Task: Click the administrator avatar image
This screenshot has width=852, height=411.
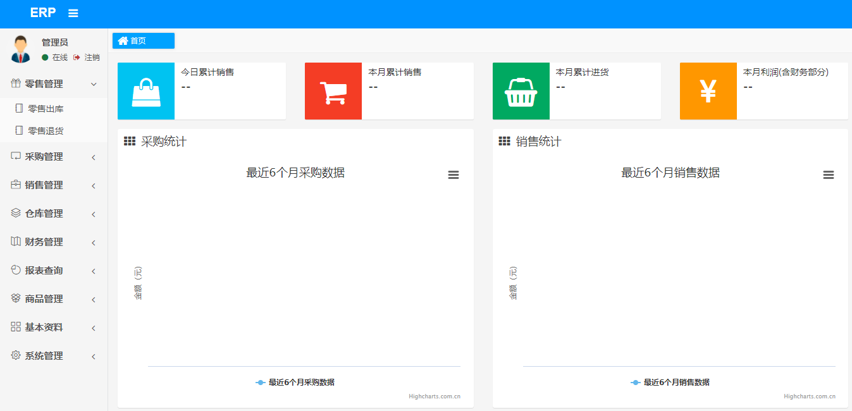Action: pos(20,49)
